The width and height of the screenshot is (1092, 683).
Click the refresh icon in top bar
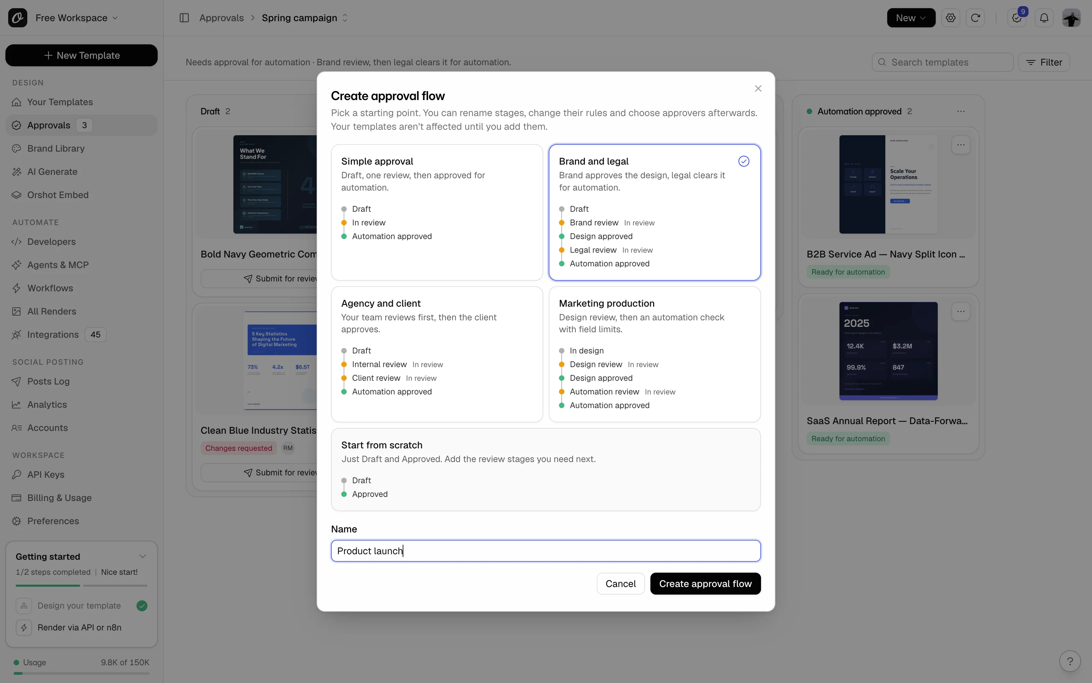975,18
